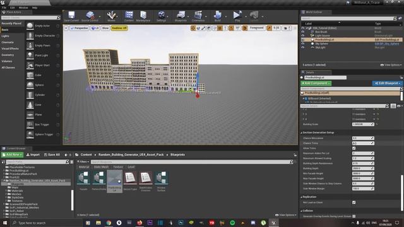Viewport: 404px width, 227px height.
Task: Expand the Meshes folder in tree
Action: tap(6, 194)
